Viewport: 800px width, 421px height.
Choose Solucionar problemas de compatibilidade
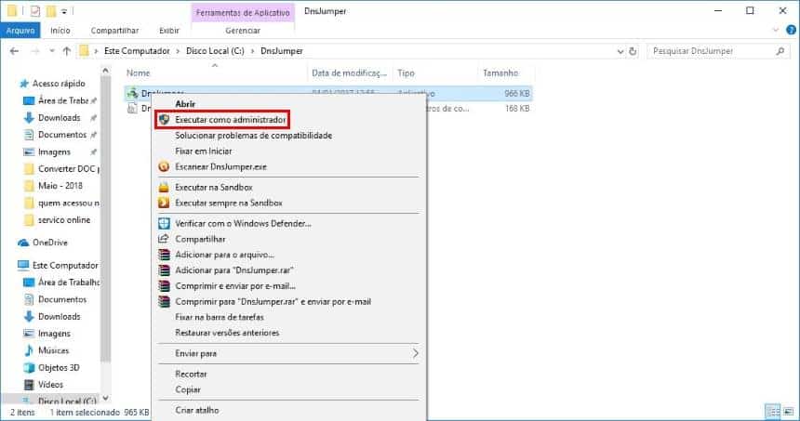pyautogui.click(x=254, y=136)
